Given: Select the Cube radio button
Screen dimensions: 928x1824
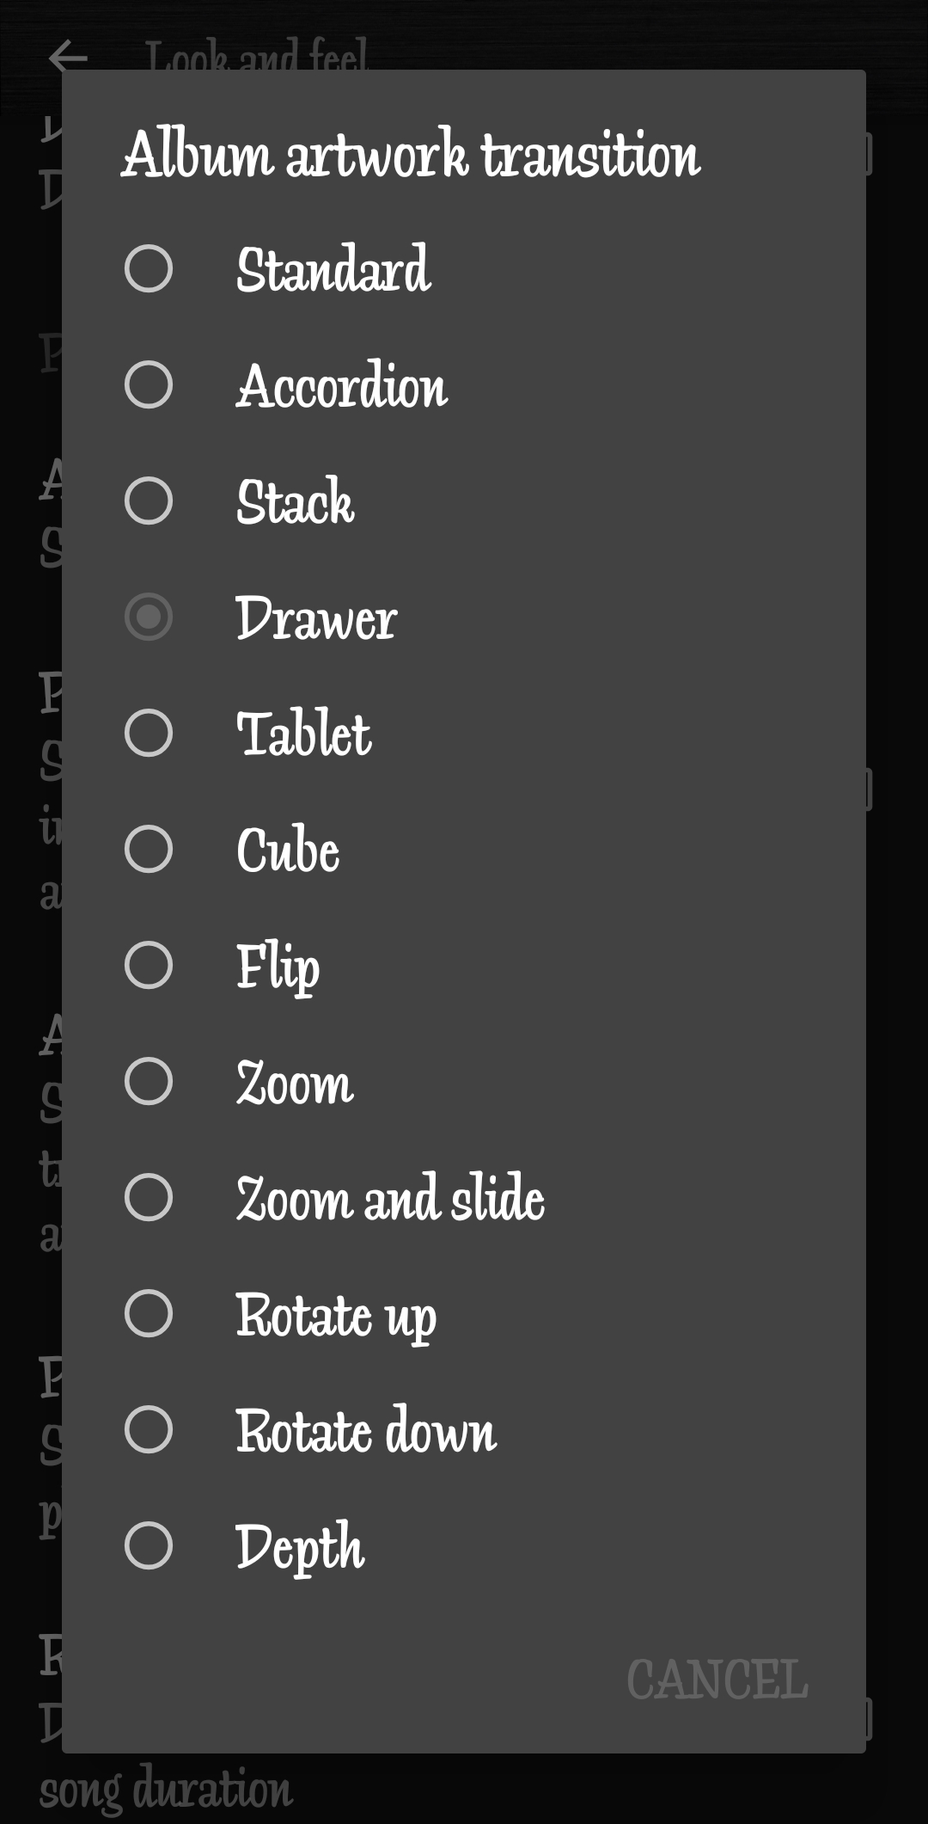Looking at the screenshot, I should pos(149,850).
